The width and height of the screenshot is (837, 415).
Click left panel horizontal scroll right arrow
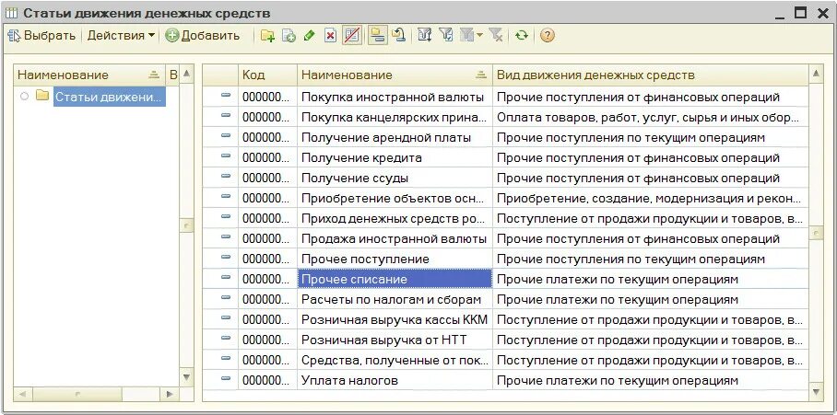pos(170,394)
